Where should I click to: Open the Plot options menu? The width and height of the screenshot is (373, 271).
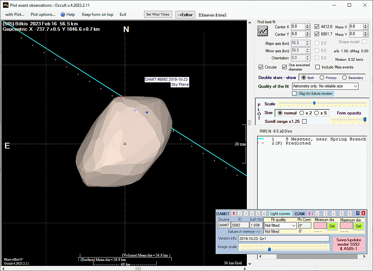click(43, 15)
